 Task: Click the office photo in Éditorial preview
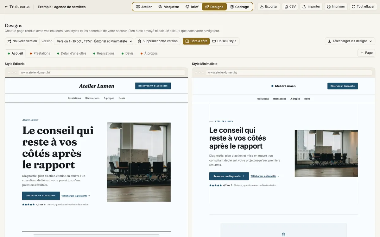click(x=139, y=162)
